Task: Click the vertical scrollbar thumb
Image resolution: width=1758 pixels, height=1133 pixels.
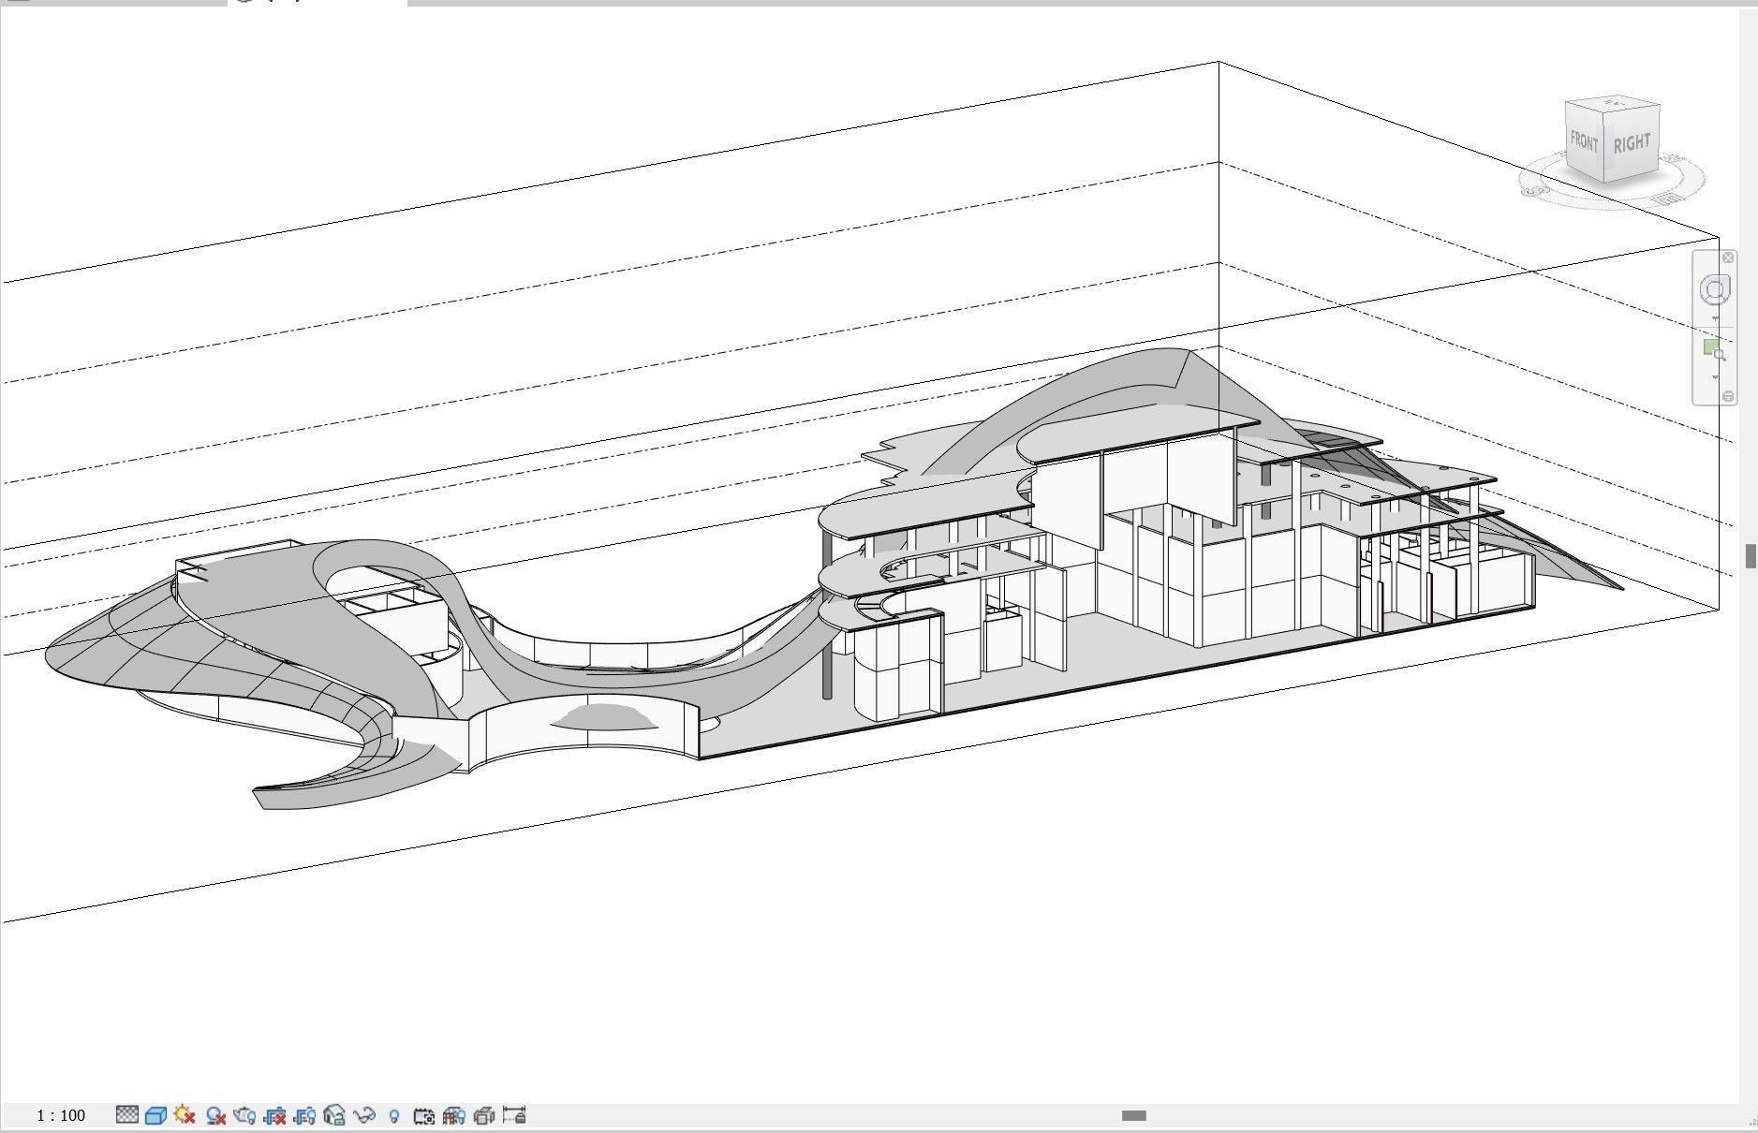Action: pos(1750,555)
